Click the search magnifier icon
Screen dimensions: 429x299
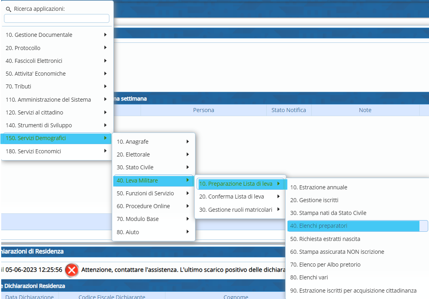[x=8, y=9]
